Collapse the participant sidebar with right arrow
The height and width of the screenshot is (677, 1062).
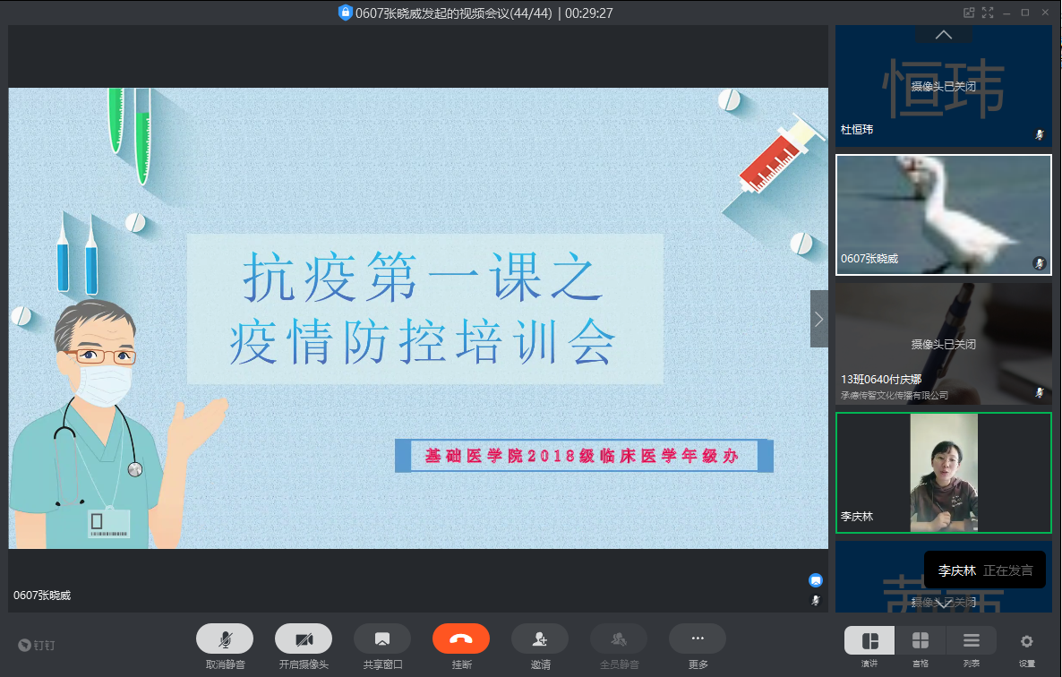(818, 319)
